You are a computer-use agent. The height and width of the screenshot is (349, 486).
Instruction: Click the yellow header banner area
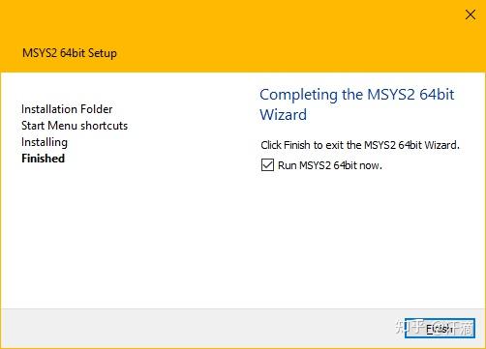(x=243, y=36)
